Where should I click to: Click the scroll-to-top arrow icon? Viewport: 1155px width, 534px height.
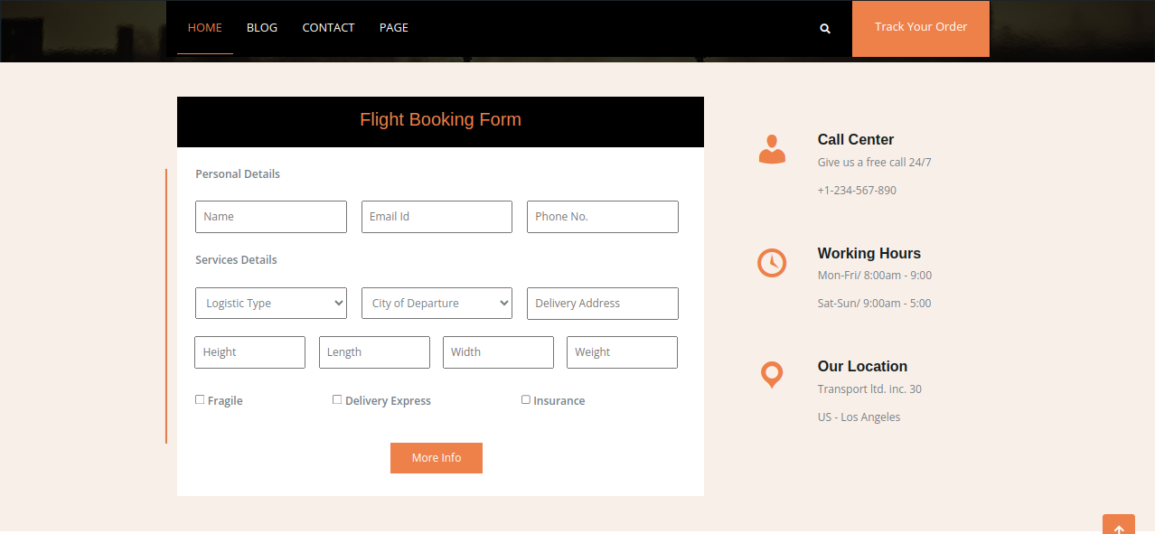(1118, 528)
